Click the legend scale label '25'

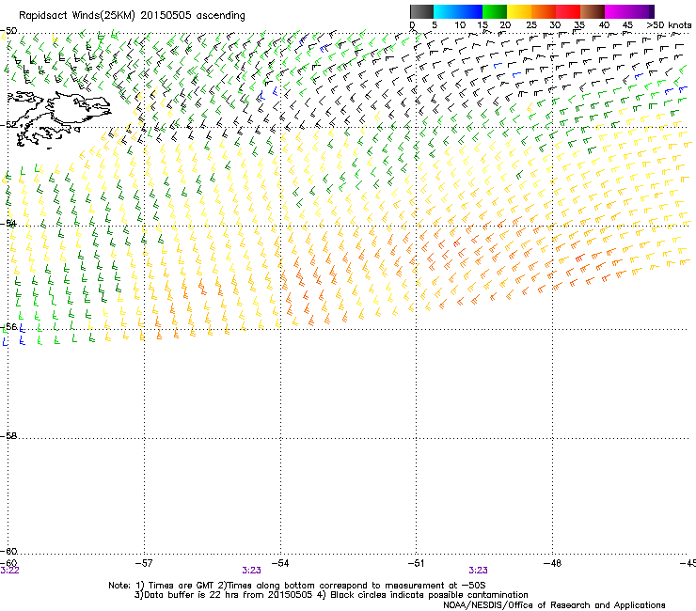[x=530, y=25]
